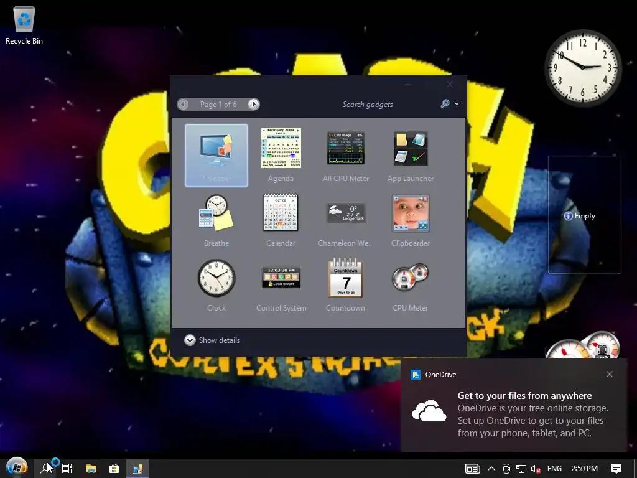The image size is (637, 478).
Task: Minimize the gadget gallery window
Action: pos(408,84)
